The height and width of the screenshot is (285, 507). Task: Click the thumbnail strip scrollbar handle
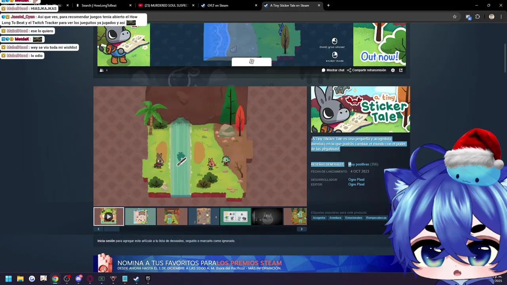coord(111,229)
